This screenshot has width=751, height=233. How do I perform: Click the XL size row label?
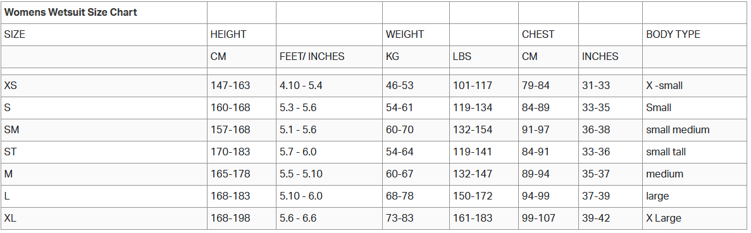(x=11, y=218)
